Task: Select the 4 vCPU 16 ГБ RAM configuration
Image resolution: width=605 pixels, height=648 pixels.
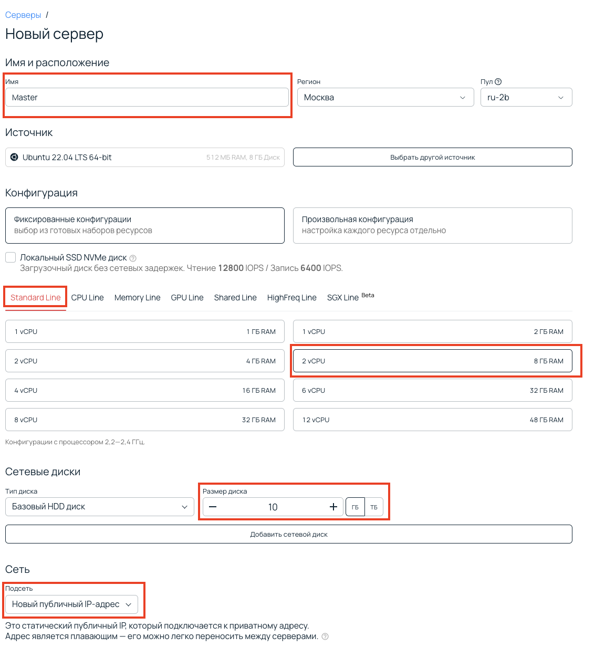Action: (x=144, y=390)
